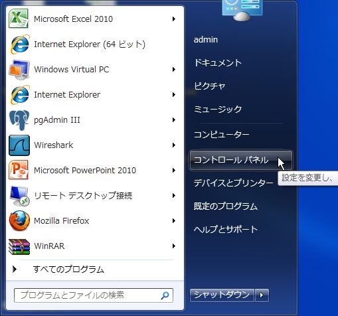Expand the Microsoft Excel 2010 jump list arrow
Screen dimensions: 338x316
tap(174, 19)
